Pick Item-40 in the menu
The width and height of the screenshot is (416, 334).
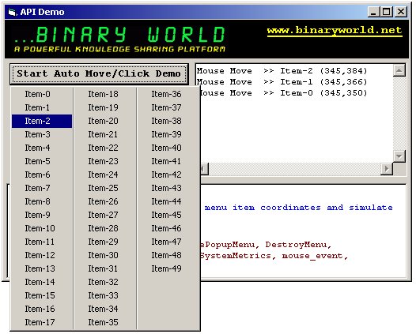(x=168, y=148)
